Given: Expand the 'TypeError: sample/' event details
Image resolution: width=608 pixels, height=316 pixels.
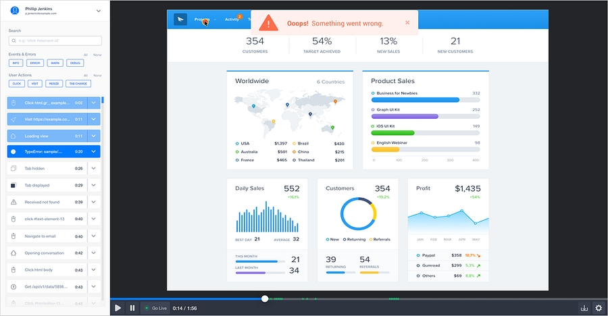Looking at the screenshot, I should click(94, 152).
